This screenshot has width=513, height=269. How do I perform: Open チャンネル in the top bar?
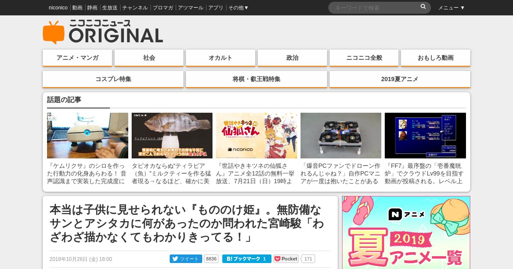pos(135,8)
